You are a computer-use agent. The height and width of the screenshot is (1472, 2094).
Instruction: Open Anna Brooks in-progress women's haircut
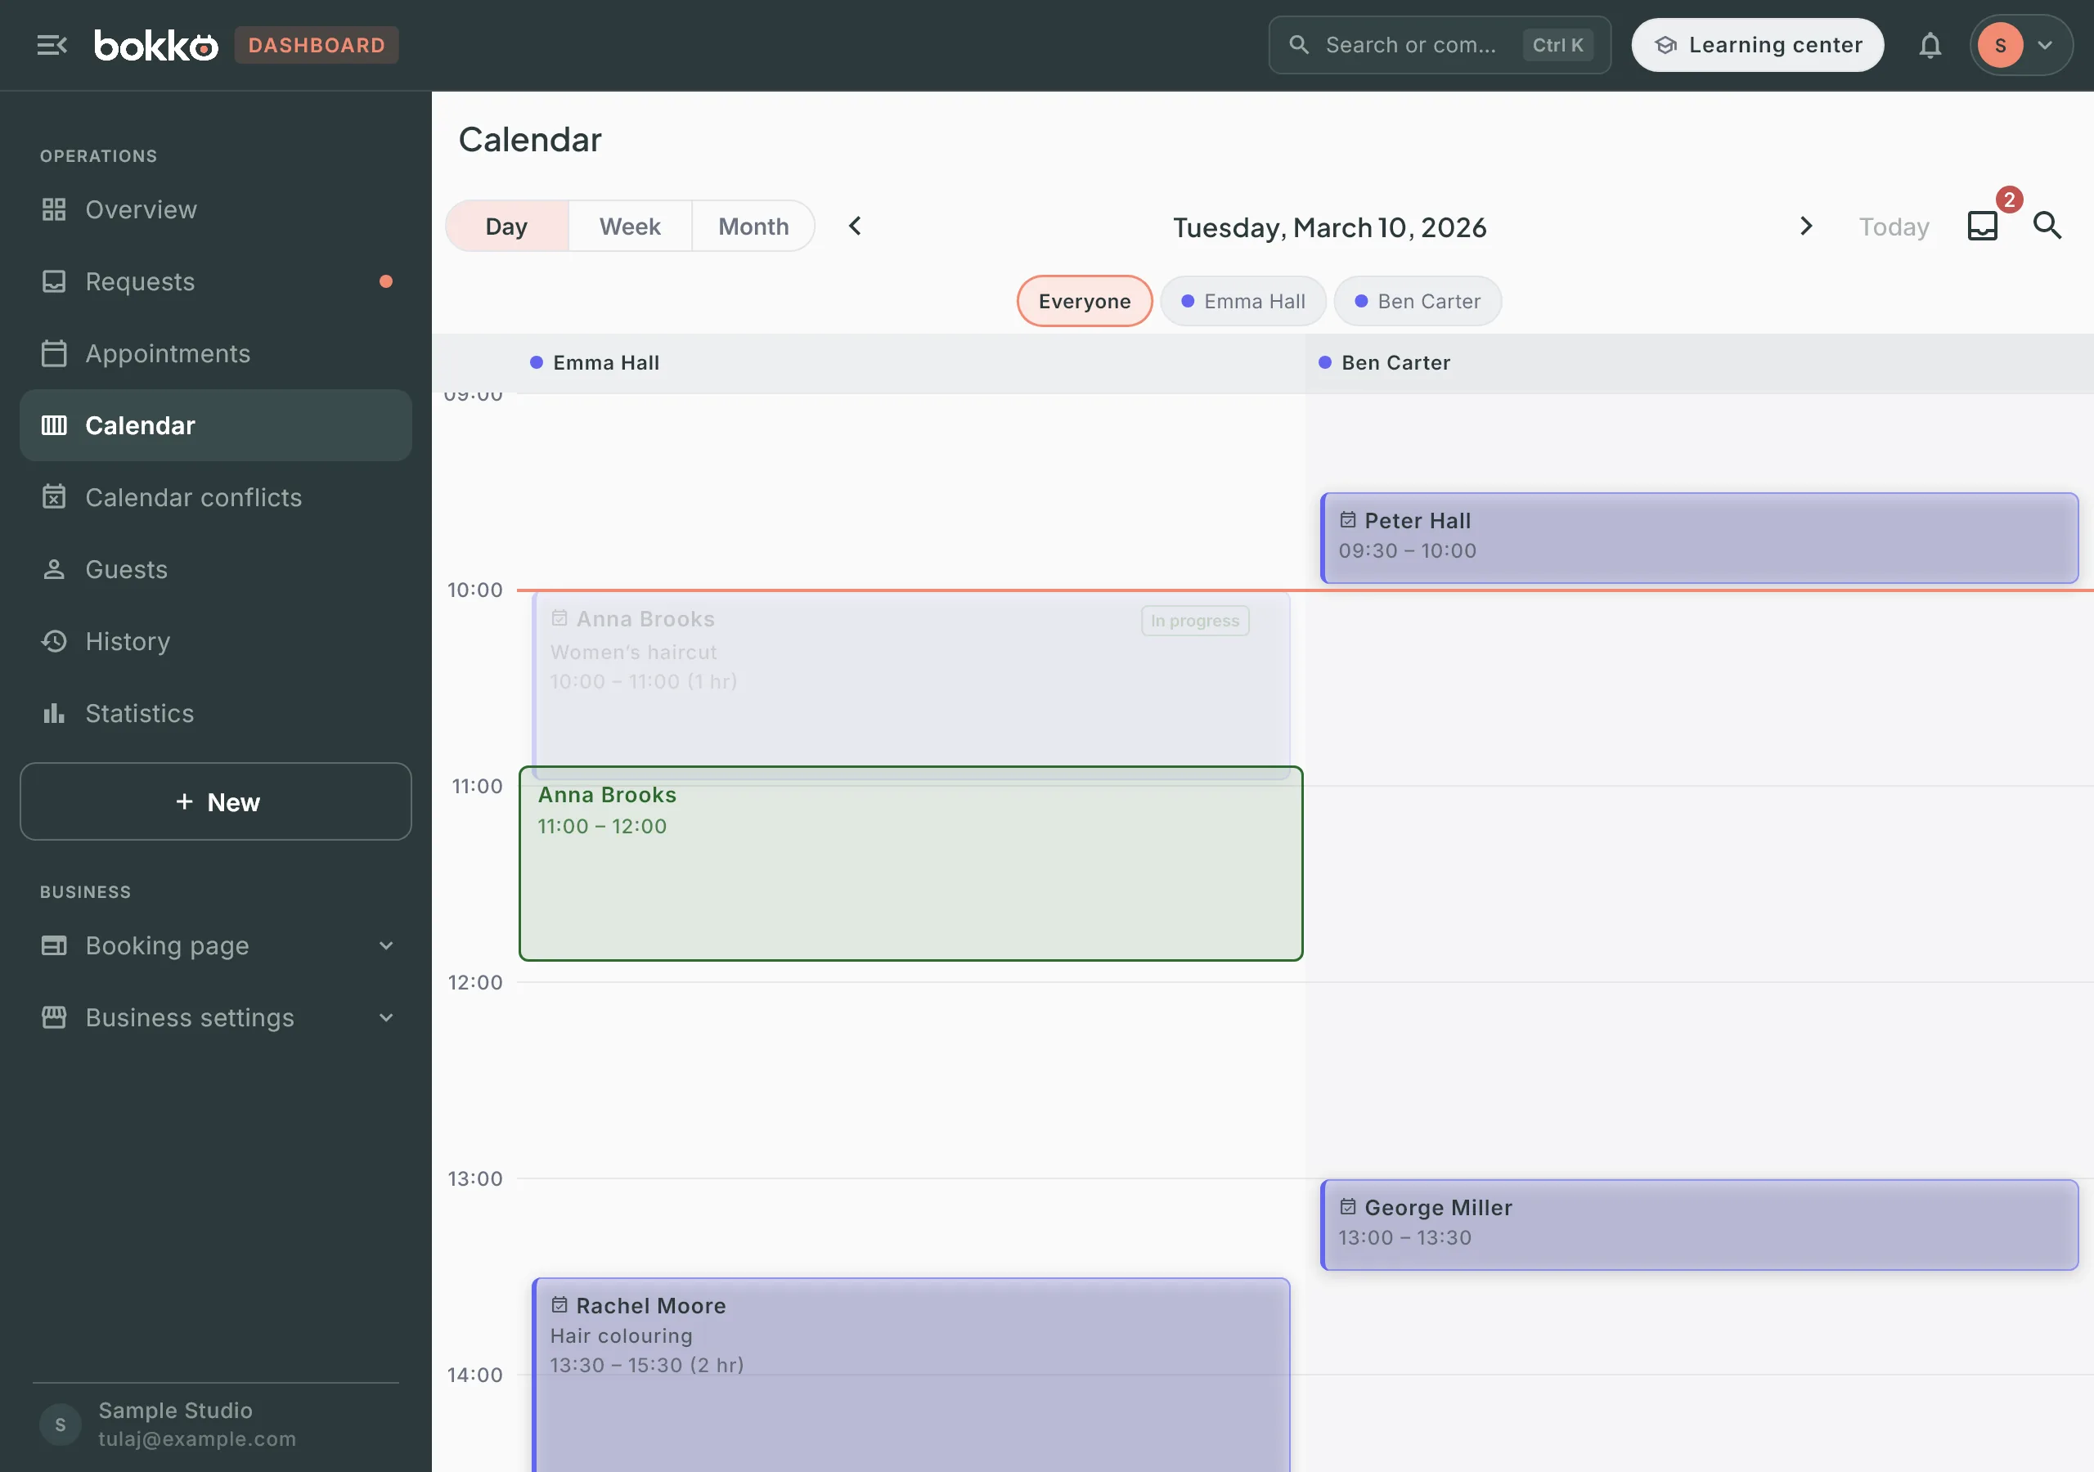pyautogui.click(x=911, y=680)
